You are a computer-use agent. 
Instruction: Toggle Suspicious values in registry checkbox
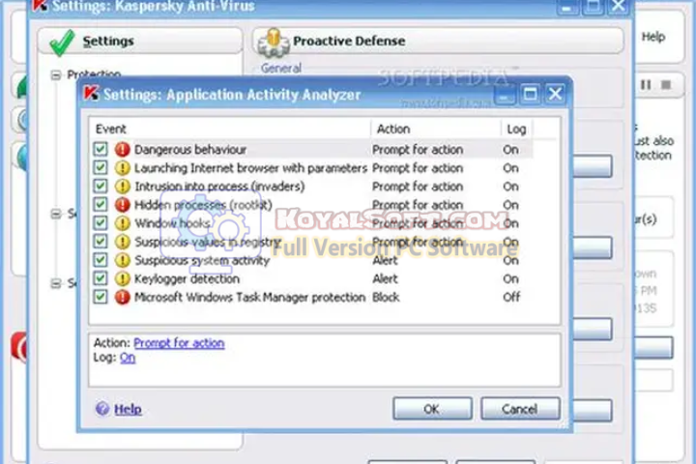point(101,242)
